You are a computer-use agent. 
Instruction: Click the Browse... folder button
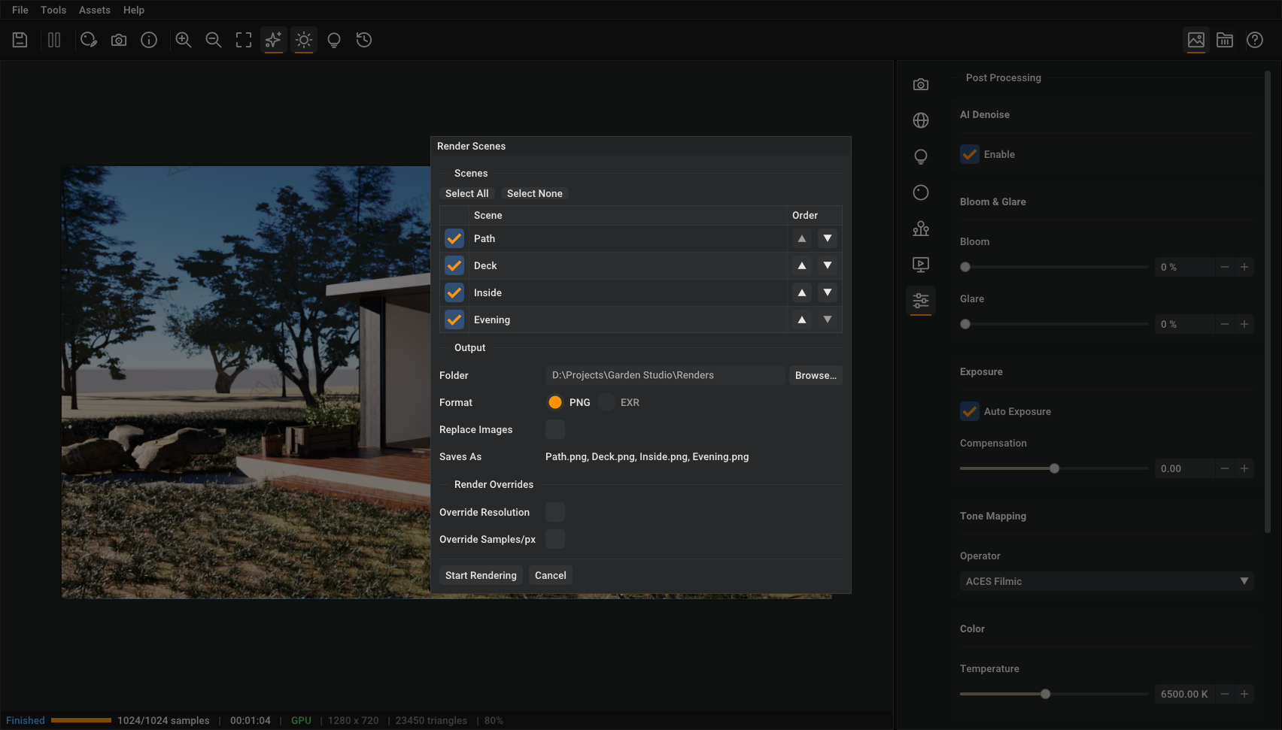(816, 375)
